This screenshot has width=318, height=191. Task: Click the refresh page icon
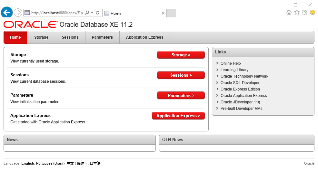pos(97,13)
